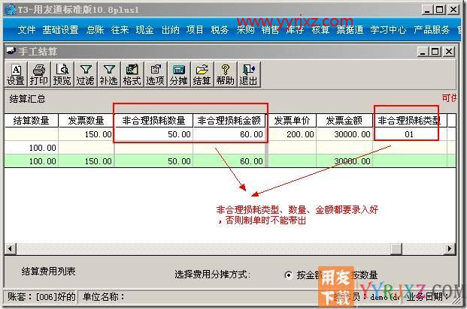
Task: Open the 往来 menu
Action: pos(120,30)
